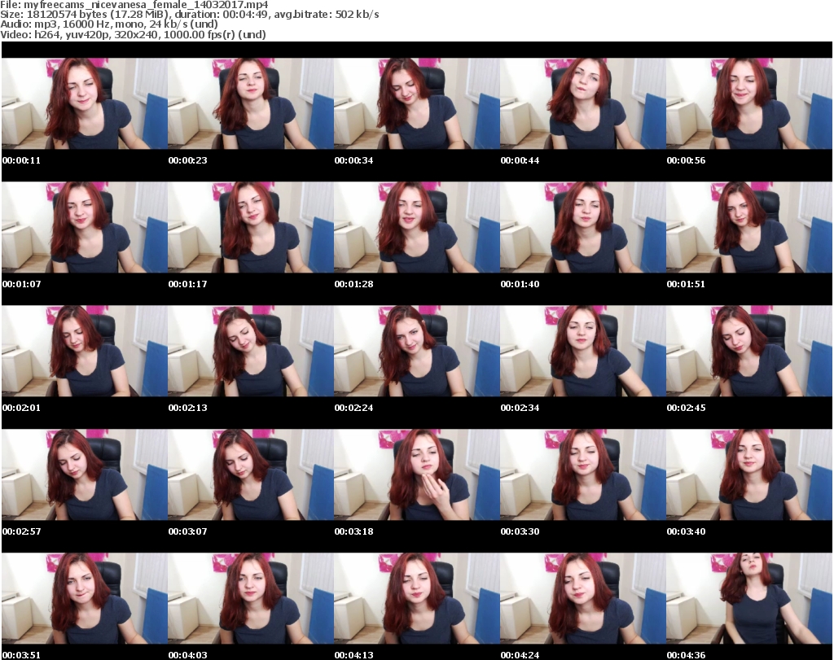The image size is (834, 660).
Task: Click the thumbnail above timestamp 00:03:18
Action: coord(417,474)
